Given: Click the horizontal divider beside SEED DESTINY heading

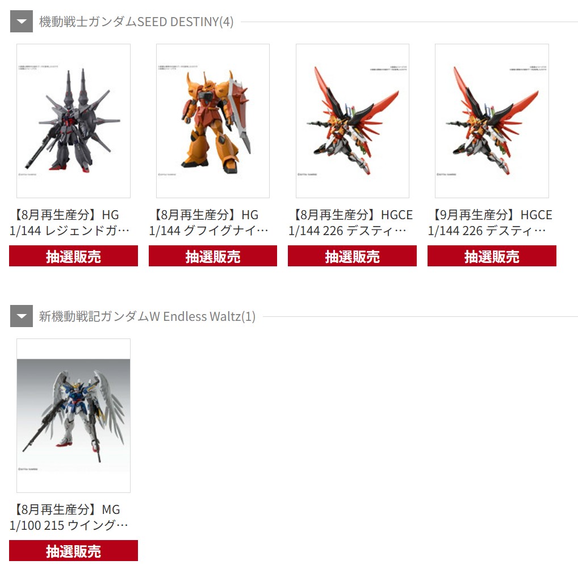Looking at the screenshot, I should click(409, 22).
